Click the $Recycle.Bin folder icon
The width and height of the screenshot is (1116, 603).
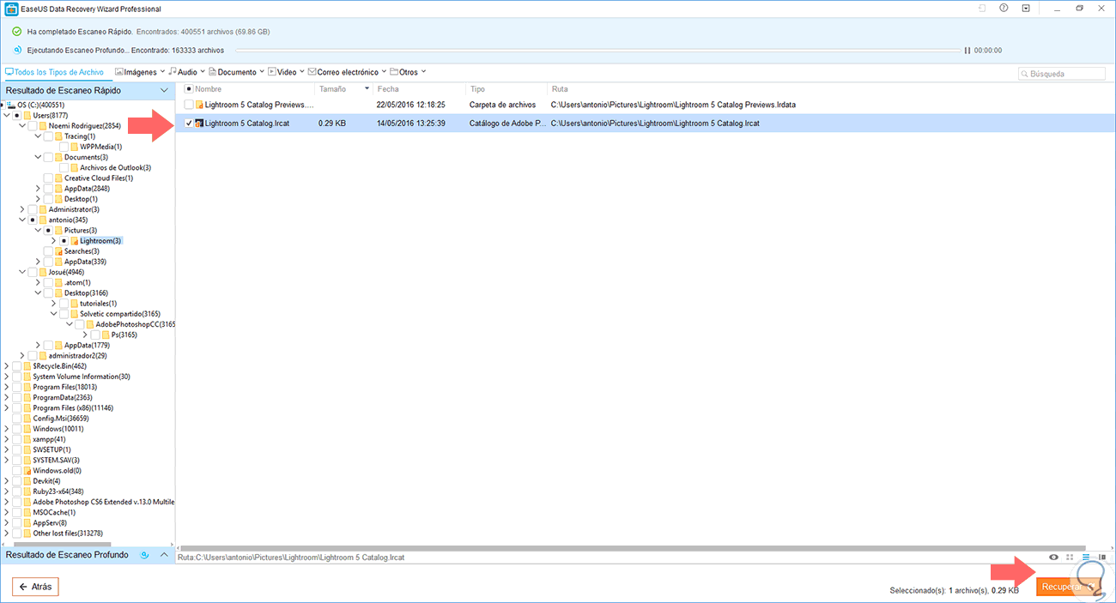tap(27, 366)
